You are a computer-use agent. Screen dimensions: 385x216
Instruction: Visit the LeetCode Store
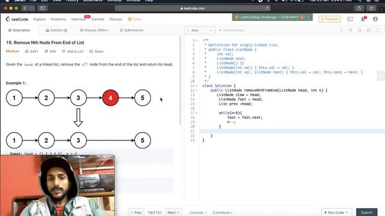[x=135, y=19]
